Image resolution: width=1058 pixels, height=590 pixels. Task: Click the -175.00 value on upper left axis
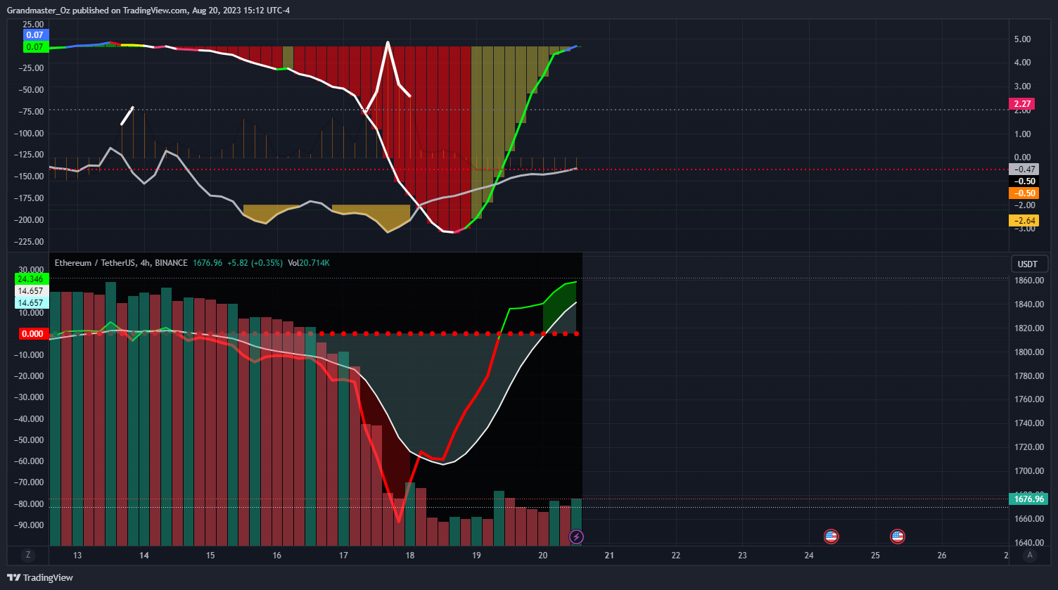coord(30,198)
